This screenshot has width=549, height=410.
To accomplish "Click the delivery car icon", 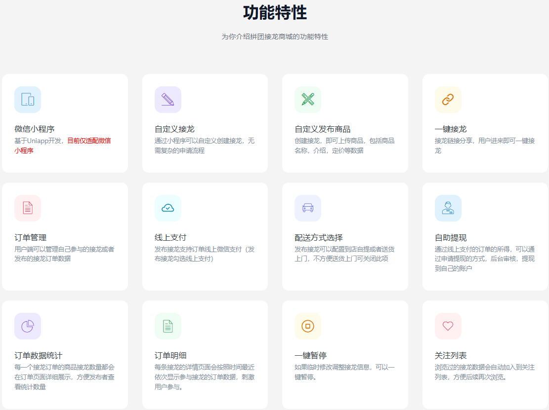I will (x=308, y=208).
